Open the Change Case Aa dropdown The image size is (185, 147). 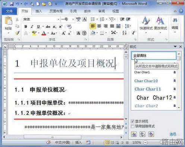pyautogui.click(x=54, y=33)
